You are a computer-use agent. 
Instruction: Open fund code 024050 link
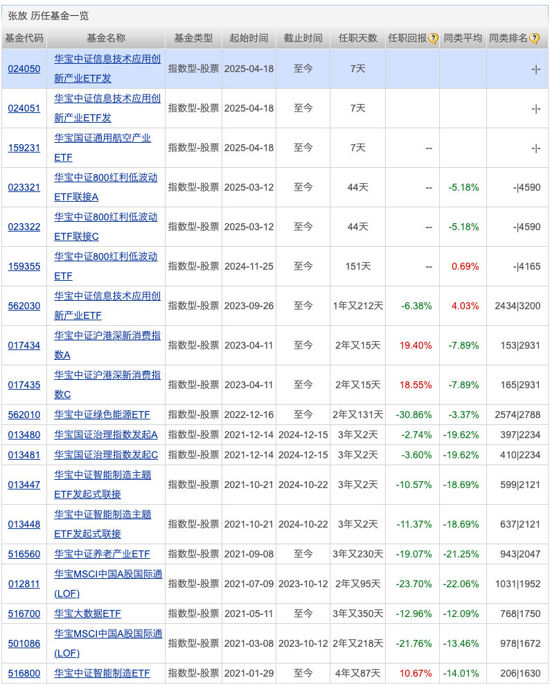point(24,69)
